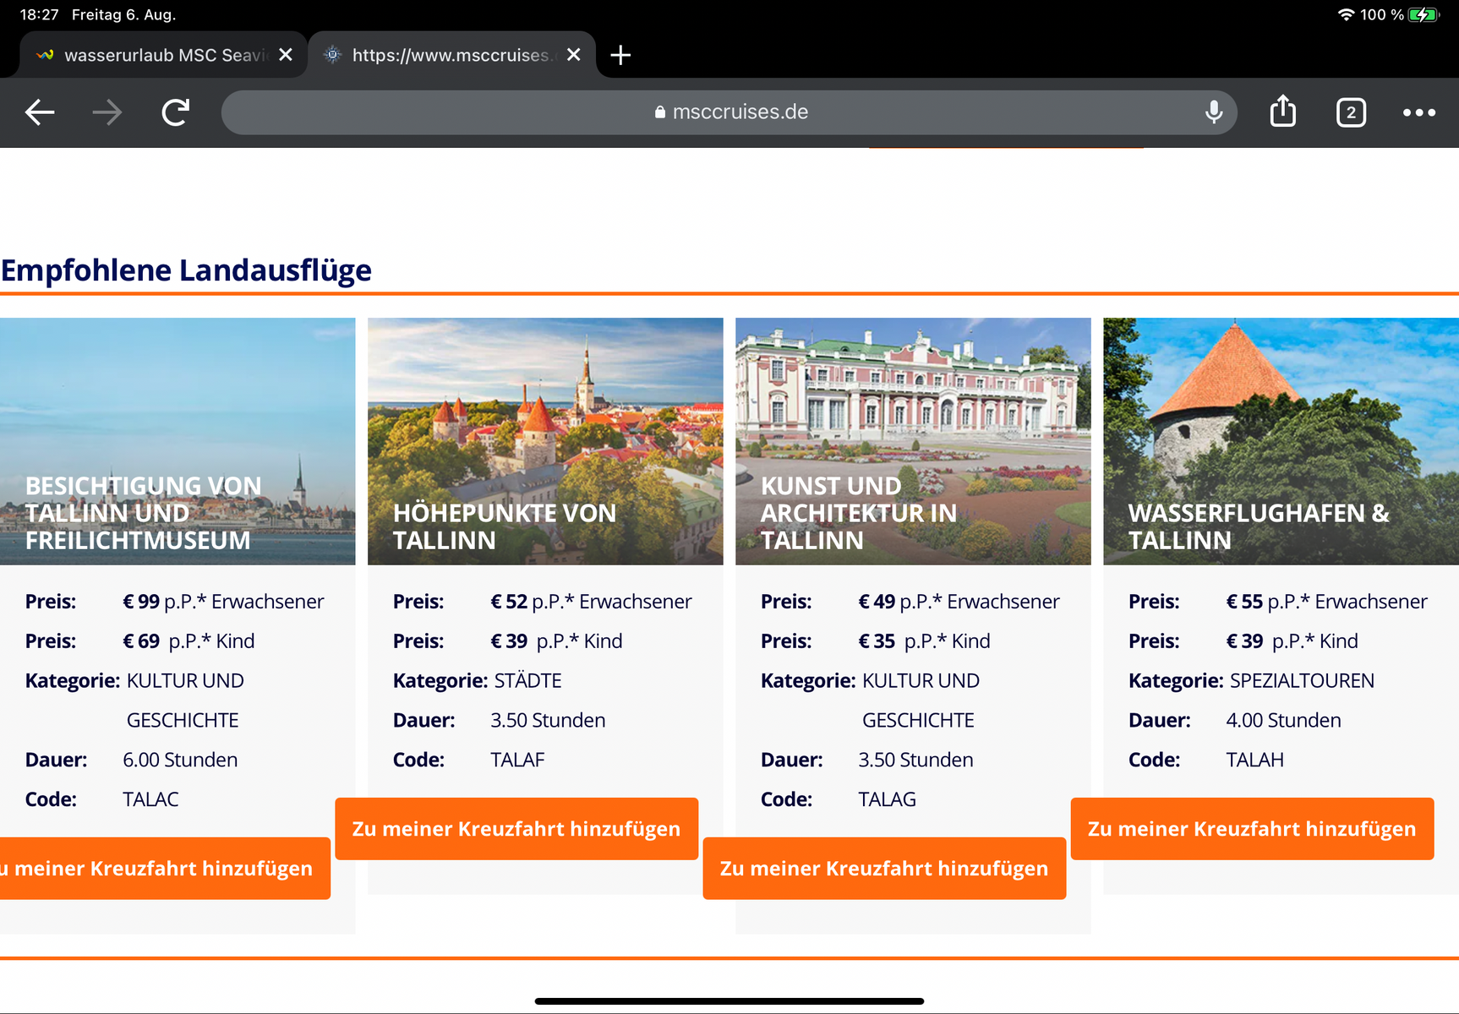
Task: Add Höhepunkte von Tallinn to my cruise
Action: 516,829
